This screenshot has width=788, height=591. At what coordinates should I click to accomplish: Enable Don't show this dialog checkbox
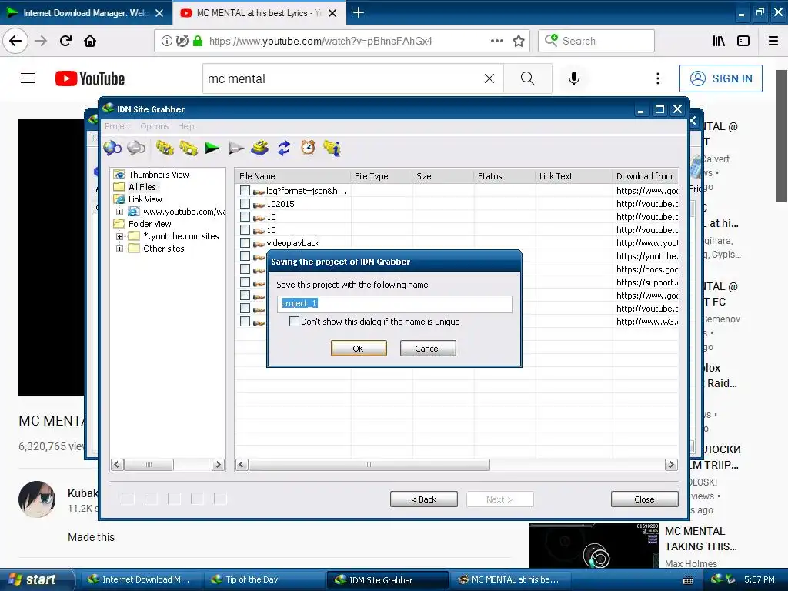[x=295, y=322]
